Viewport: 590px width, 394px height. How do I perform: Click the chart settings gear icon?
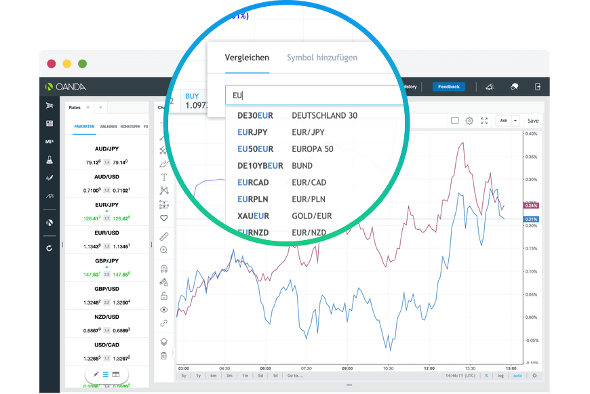pos(469,121)
